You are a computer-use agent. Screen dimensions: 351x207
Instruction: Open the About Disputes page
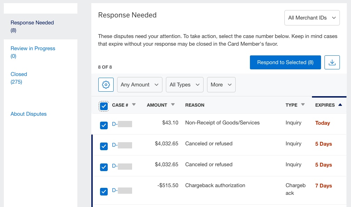pyautogui.click(x=29, y=114)
